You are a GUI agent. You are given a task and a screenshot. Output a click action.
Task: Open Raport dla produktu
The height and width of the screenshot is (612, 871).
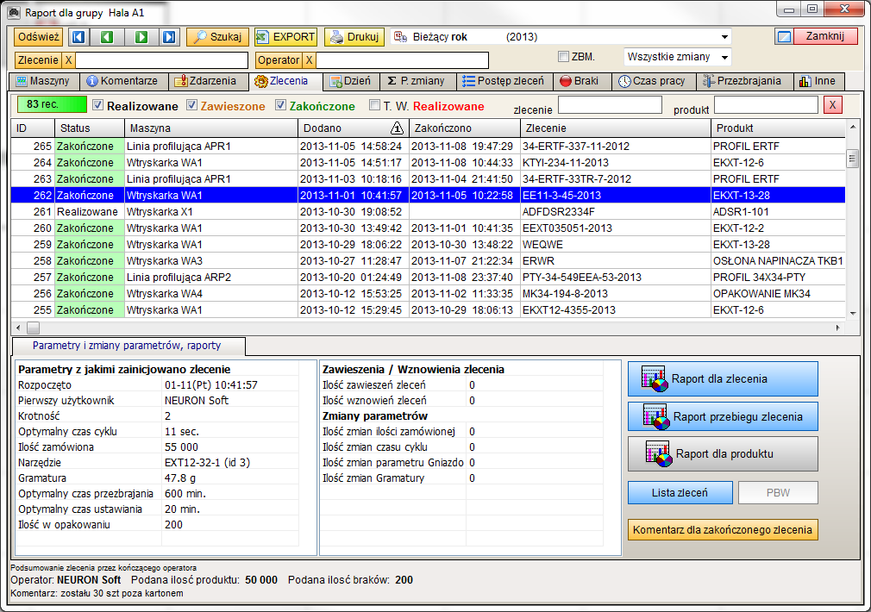[723, 453]
